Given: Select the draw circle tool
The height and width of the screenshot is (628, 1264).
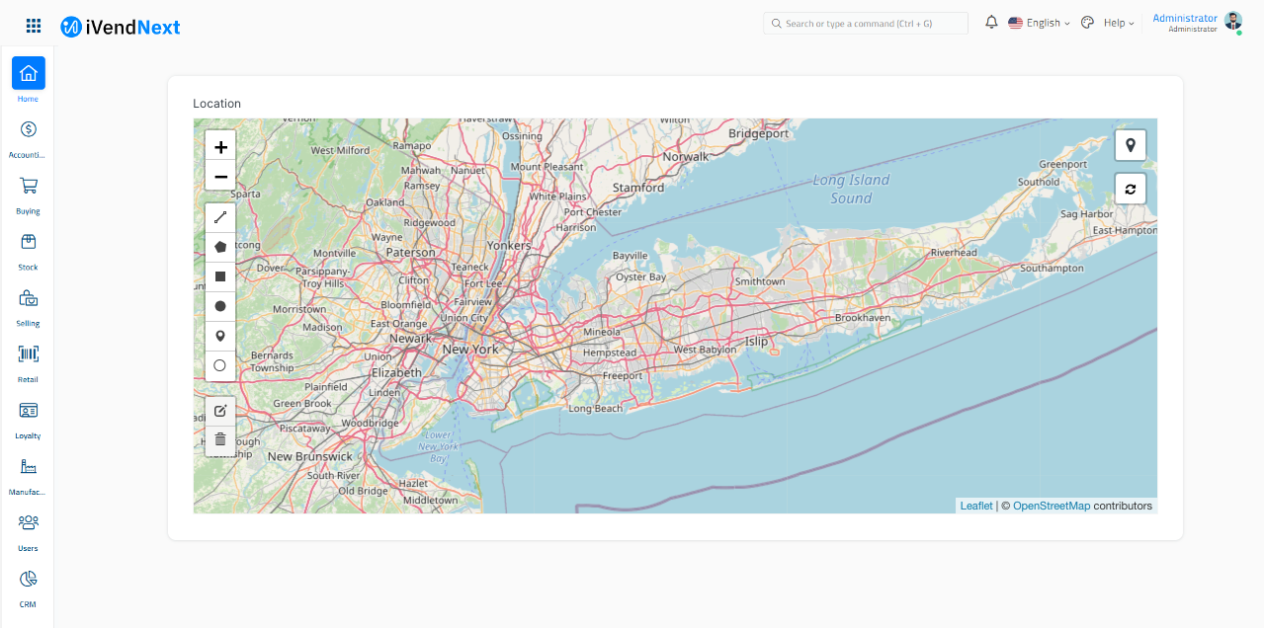Looking at the screenshot, I should click(x=220, y=307).
